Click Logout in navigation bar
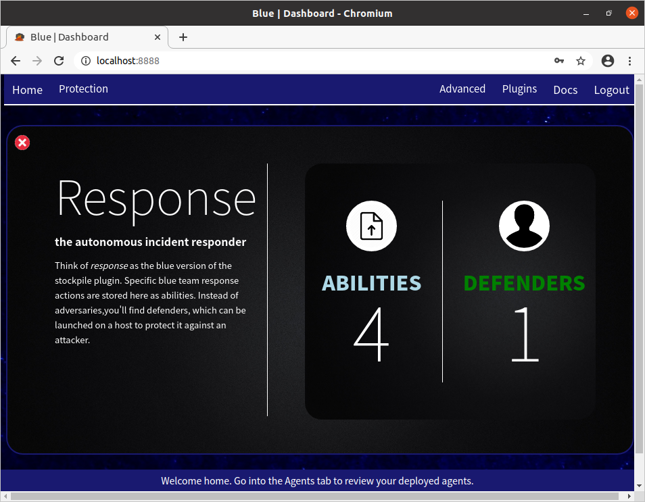This screenshot has width=645, height=502. pos(611,90)
